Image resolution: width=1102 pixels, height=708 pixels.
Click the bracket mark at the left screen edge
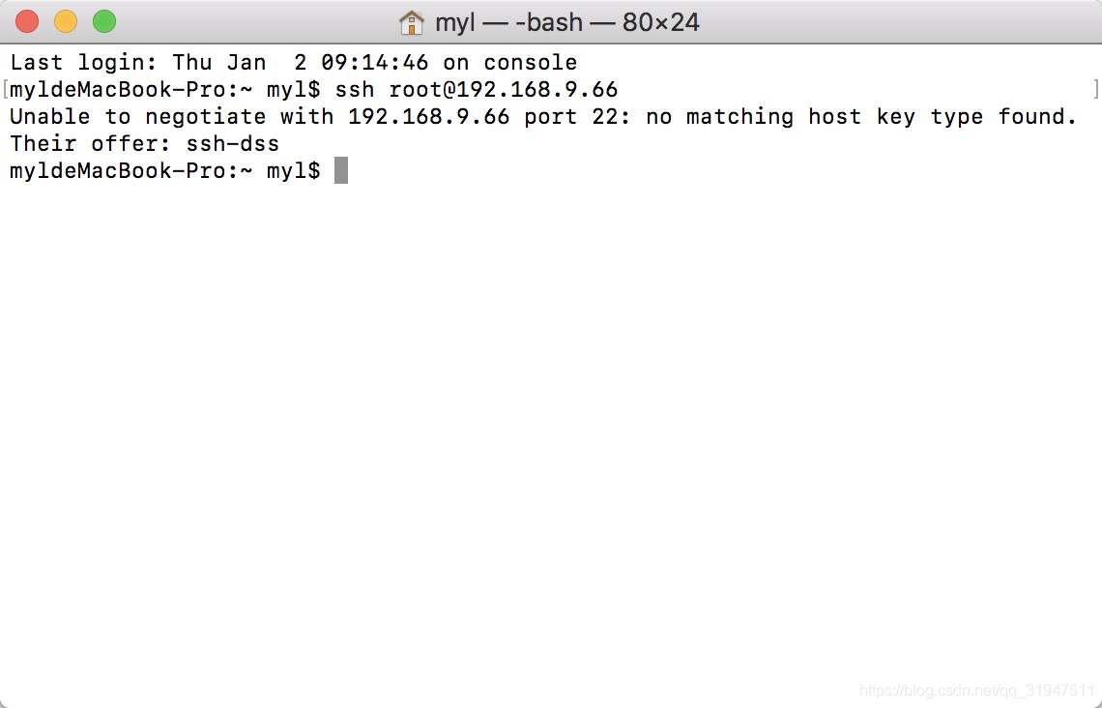(x=3, y=89)
